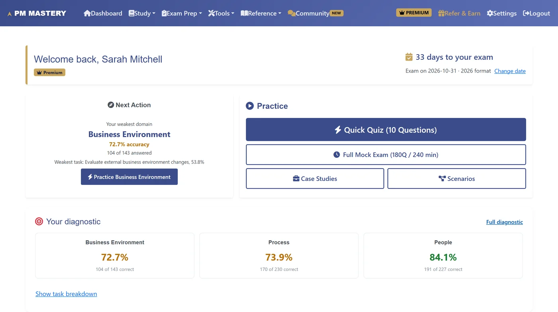Click the Refer & Earn link
The height and width of the screenshot is (312, 558).
pos(459,13)
